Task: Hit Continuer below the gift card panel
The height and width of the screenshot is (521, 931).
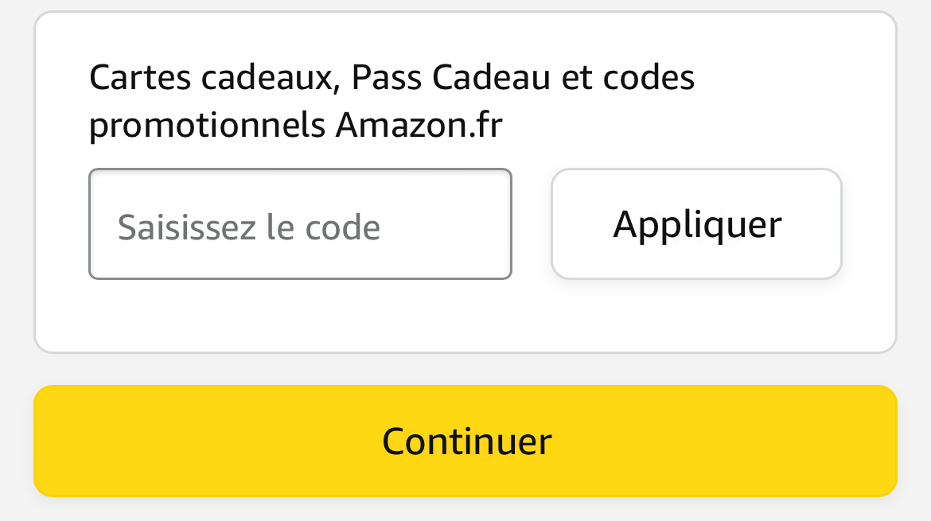Action: tap(465, 441)
